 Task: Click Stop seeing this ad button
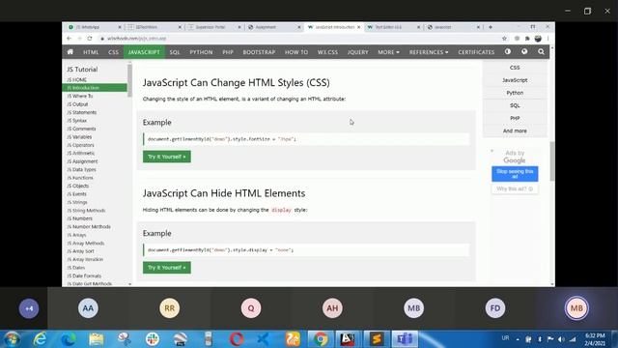pos(515,174)
